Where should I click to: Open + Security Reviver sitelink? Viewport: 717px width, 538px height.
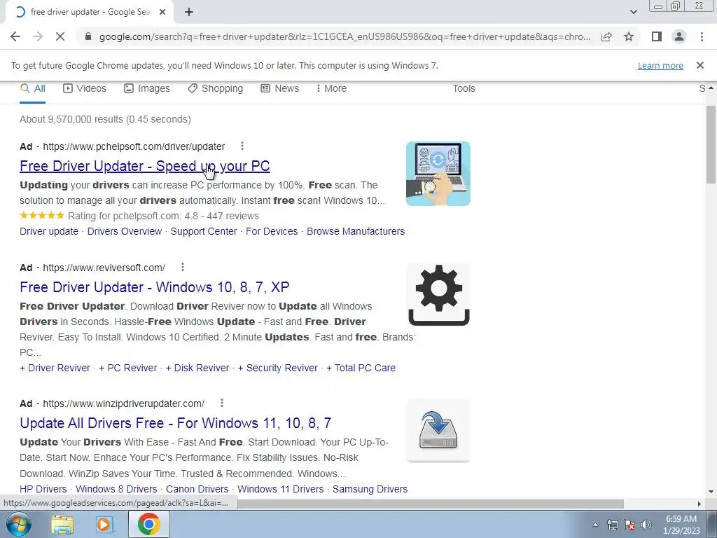[x=277, y=368]
